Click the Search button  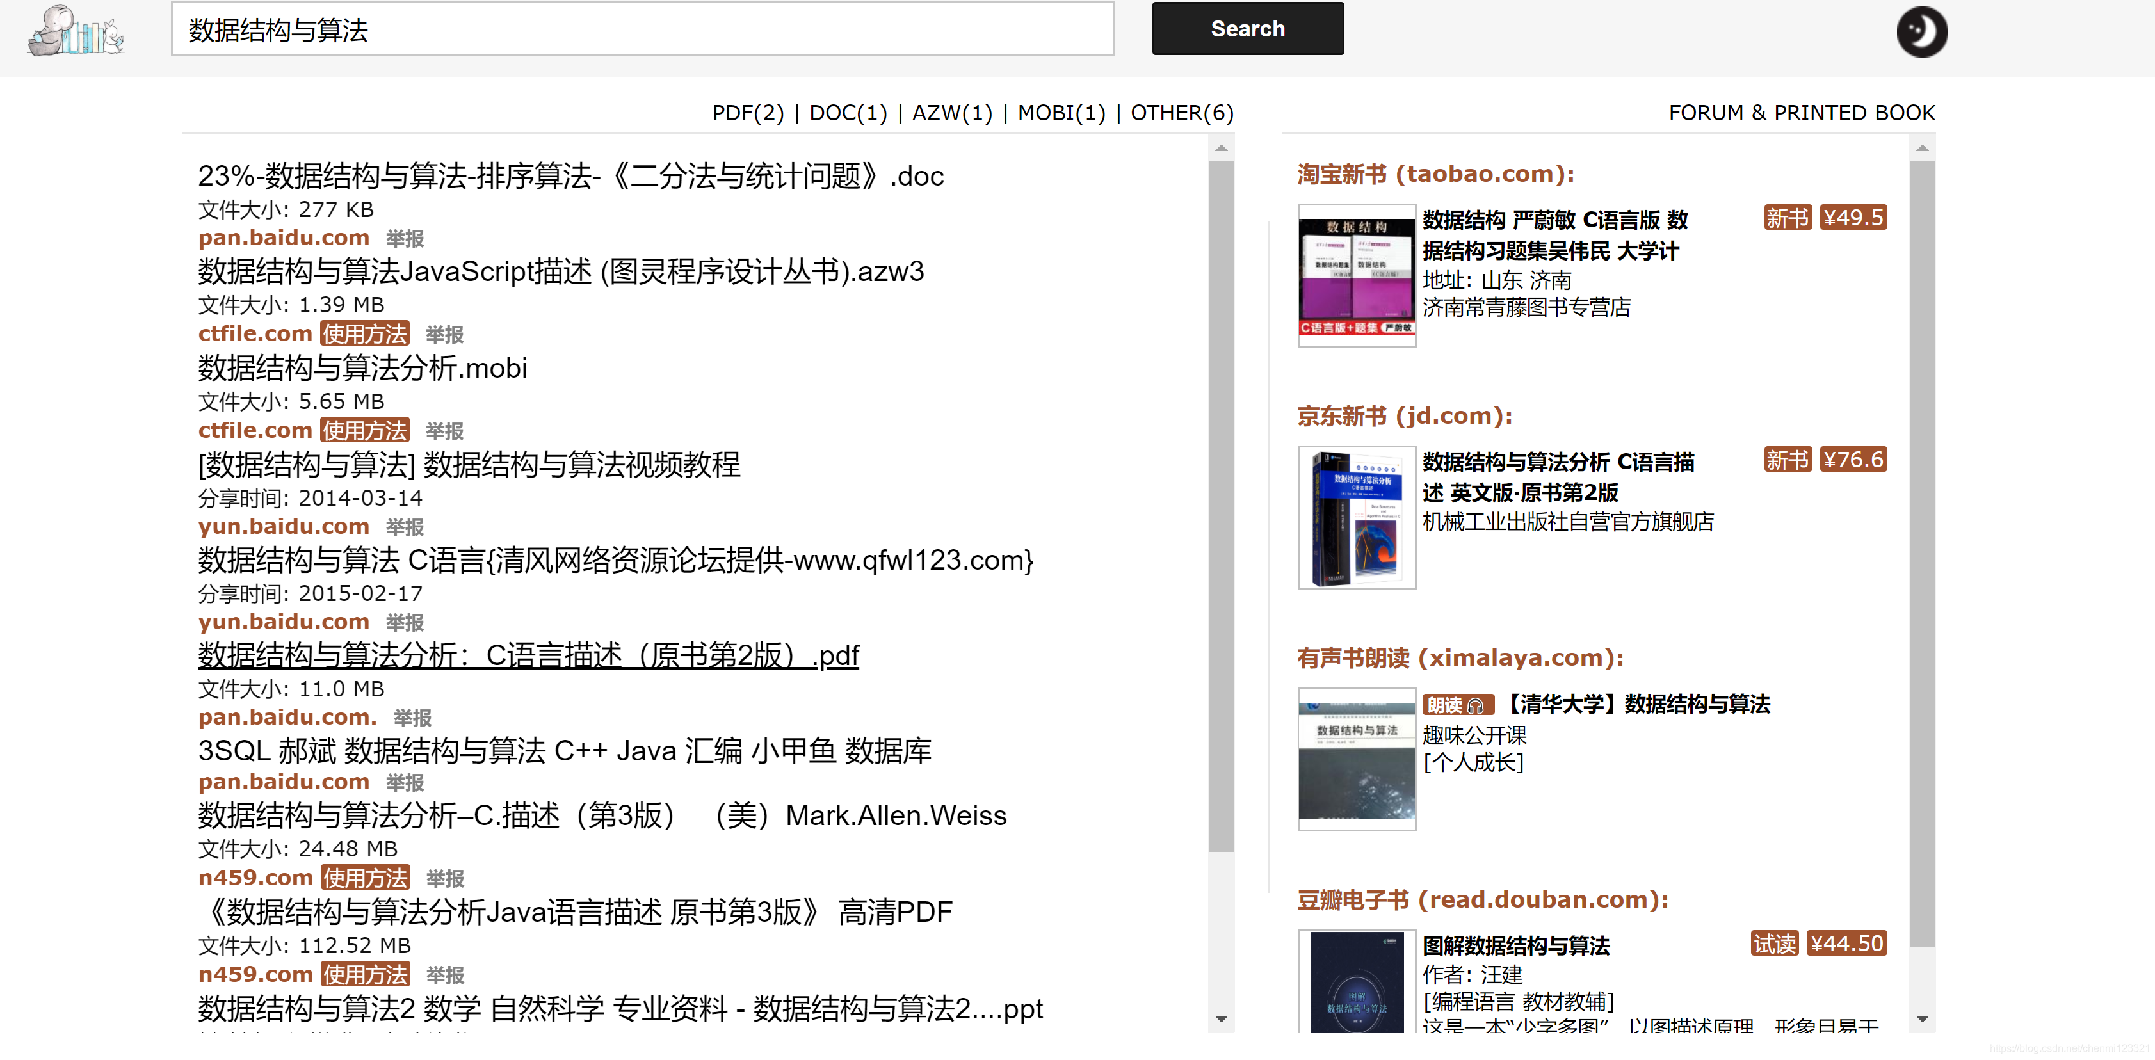coord(1247,28)
